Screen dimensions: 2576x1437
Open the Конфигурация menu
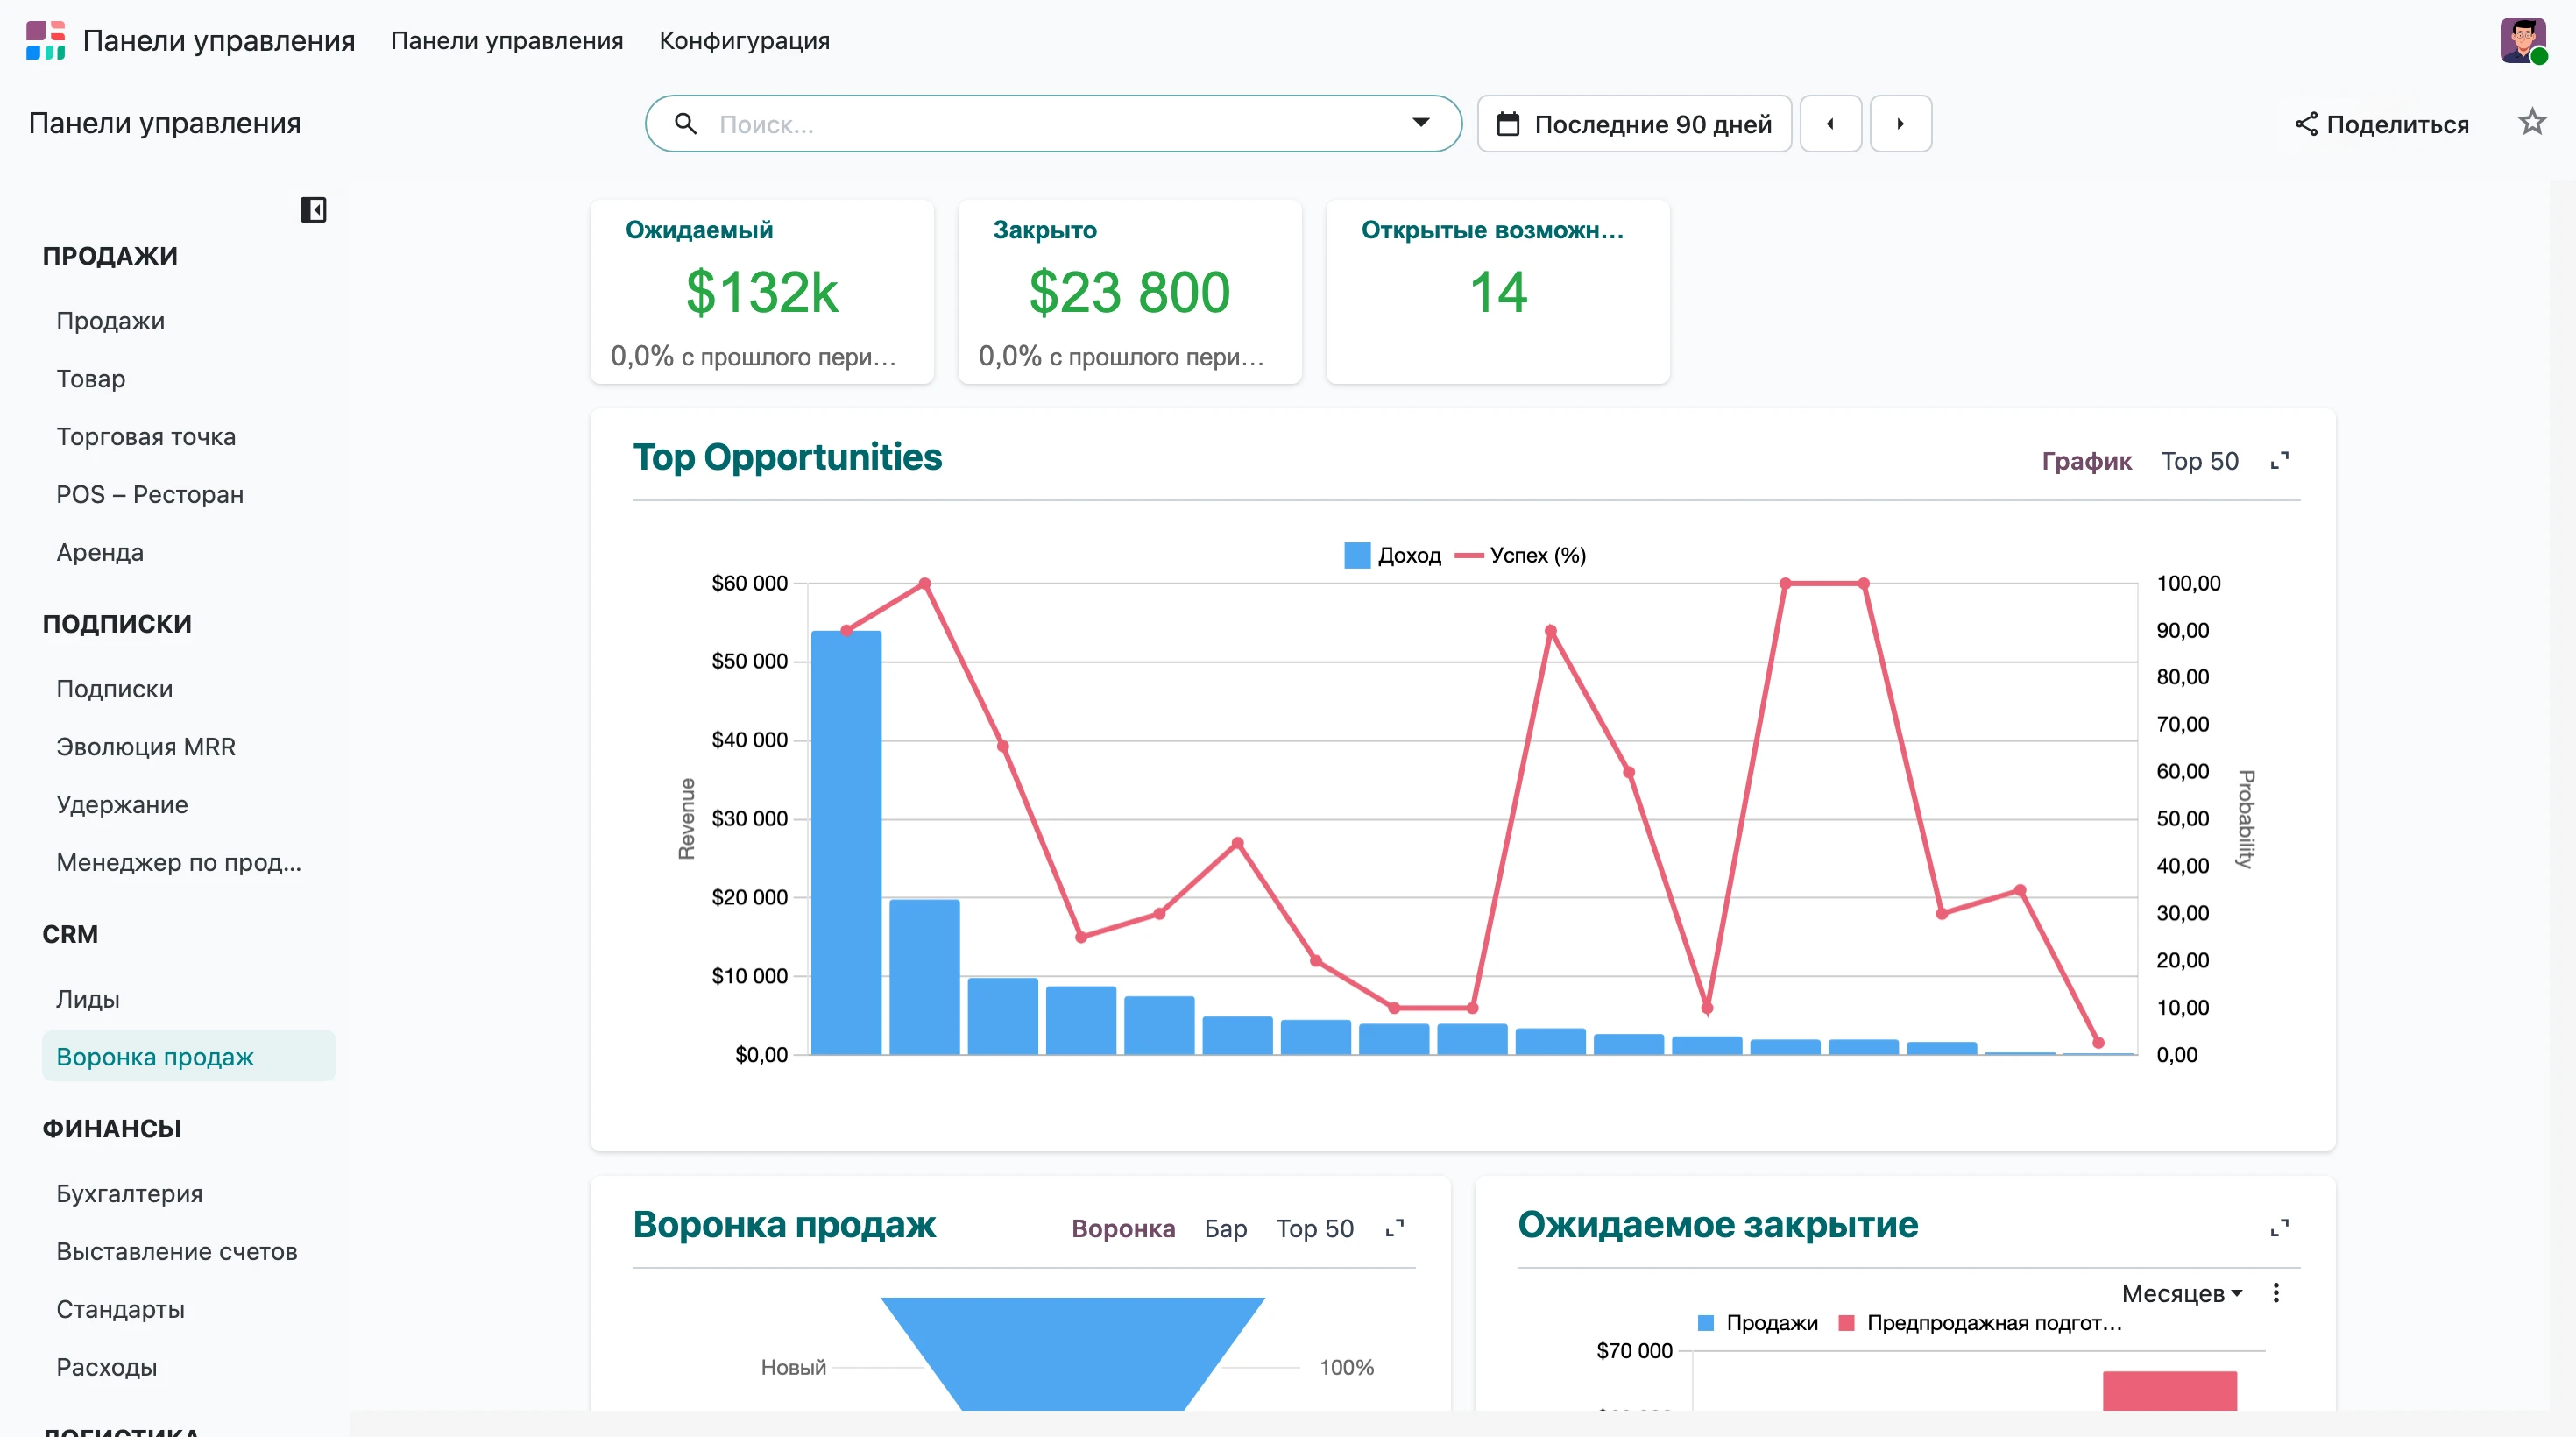click(x=744, y=41)
